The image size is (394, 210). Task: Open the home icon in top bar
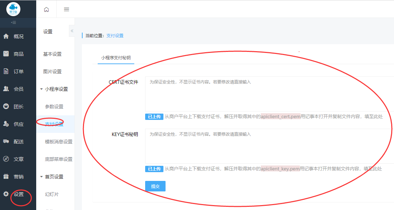click(x=46, y=9)
